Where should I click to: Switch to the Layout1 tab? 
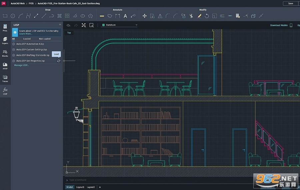coord(80,187)
